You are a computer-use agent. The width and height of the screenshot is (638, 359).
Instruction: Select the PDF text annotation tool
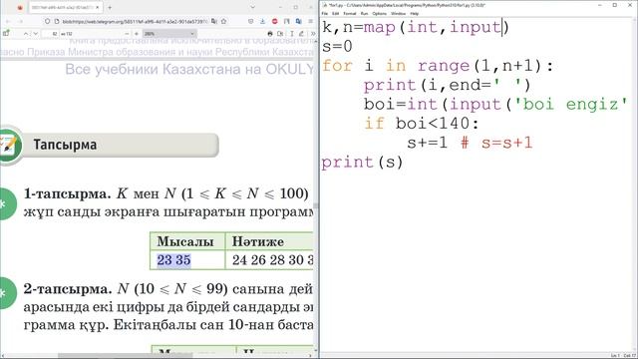click(291, 34)
